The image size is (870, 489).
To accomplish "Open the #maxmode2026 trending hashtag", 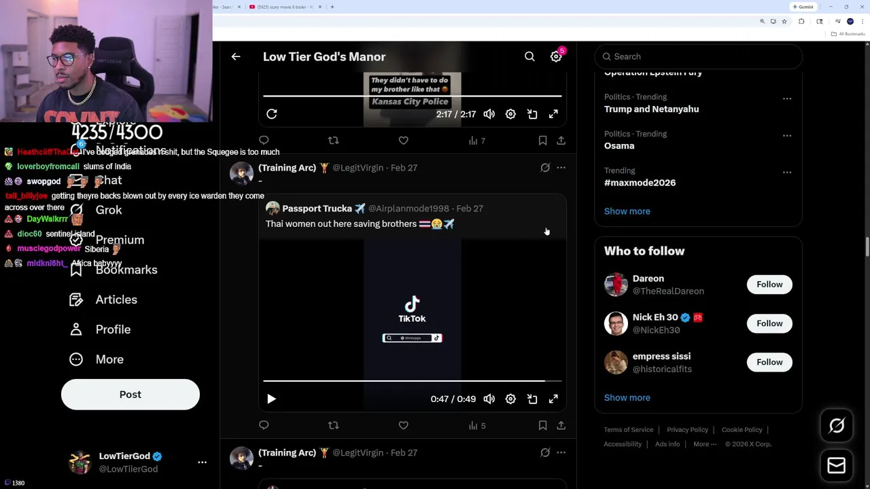I will 640,183.
